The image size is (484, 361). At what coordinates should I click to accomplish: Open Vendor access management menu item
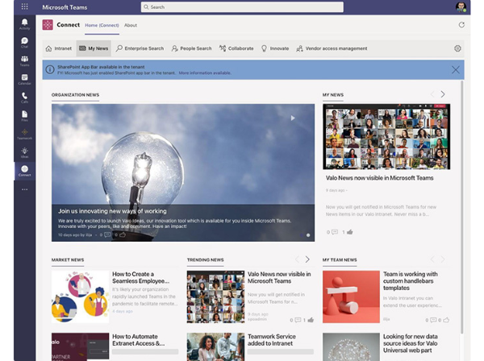[332, 48]
